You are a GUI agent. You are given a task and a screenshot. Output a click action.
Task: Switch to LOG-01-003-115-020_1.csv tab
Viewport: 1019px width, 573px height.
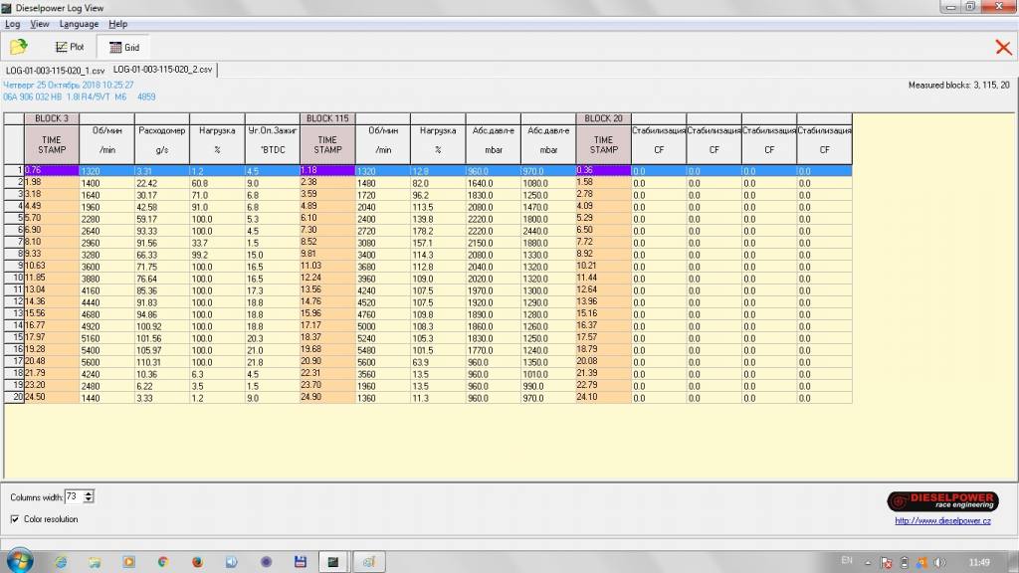tap(55, 70)
